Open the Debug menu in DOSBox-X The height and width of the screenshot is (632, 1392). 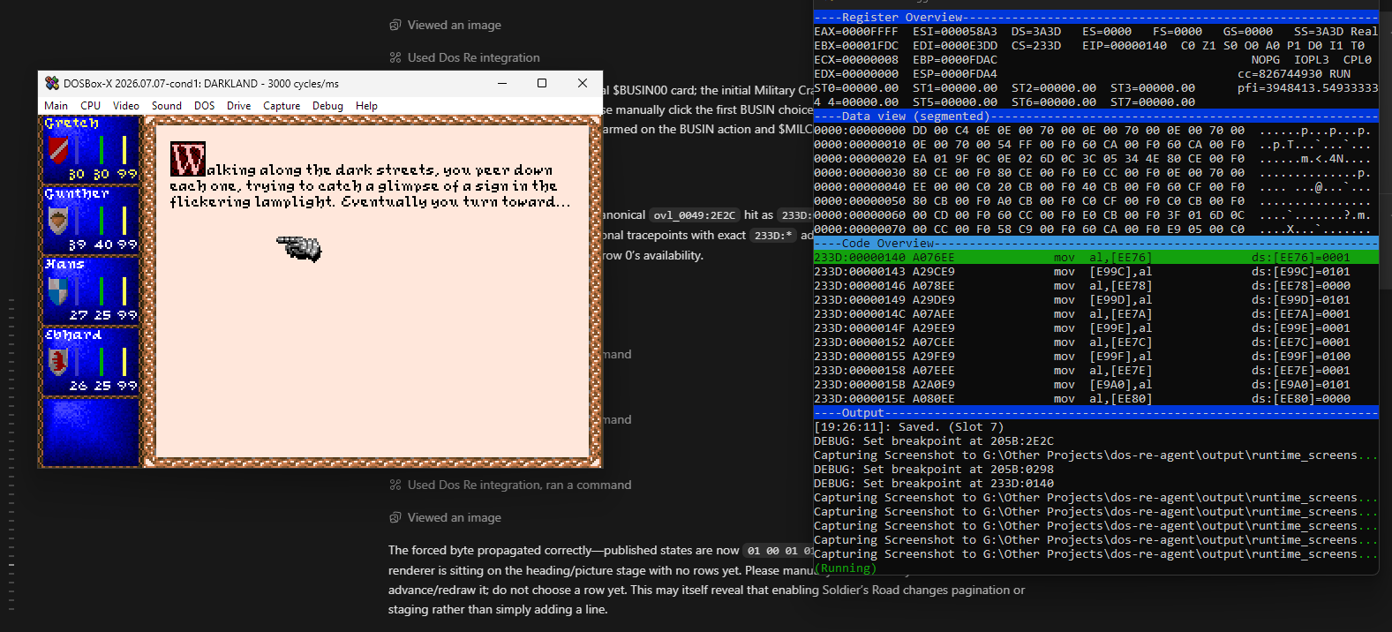coord(327,105)
